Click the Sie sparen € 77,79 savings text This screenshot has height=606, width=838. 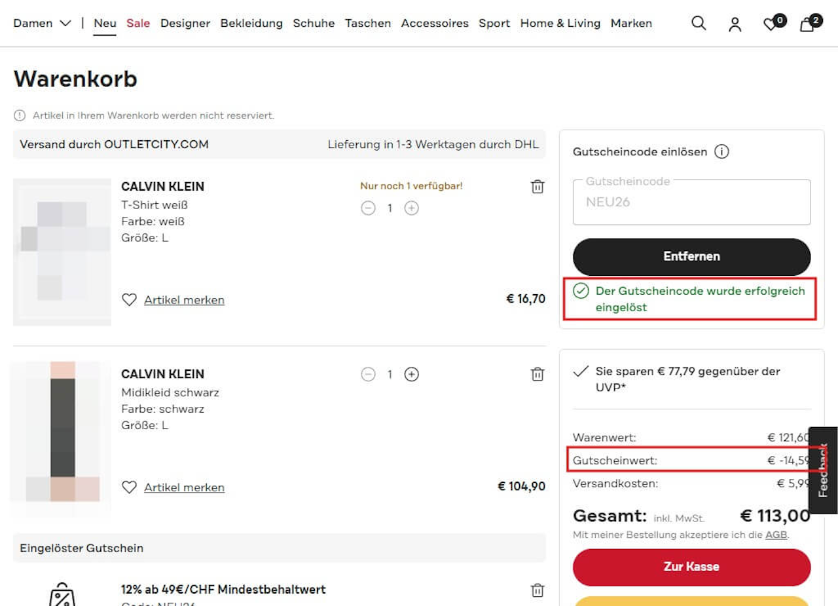point(688,379)
